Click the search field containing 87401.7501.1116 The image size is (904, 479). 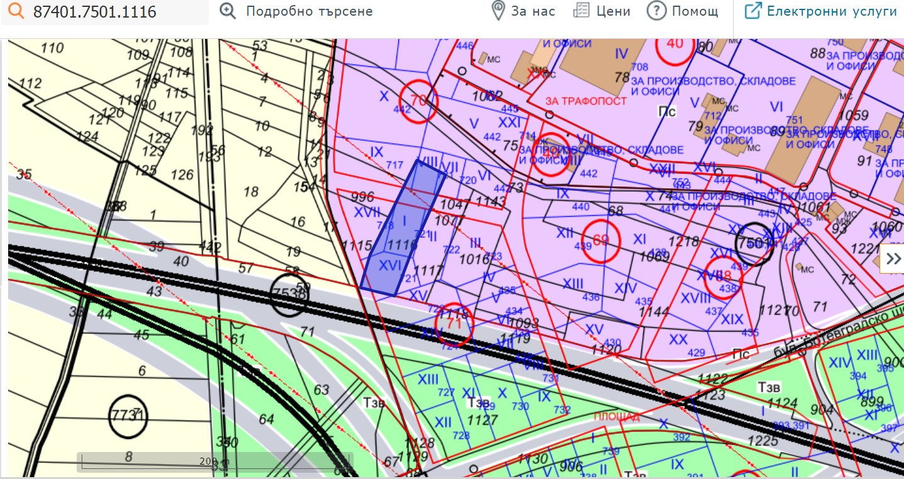coord(113,12)
